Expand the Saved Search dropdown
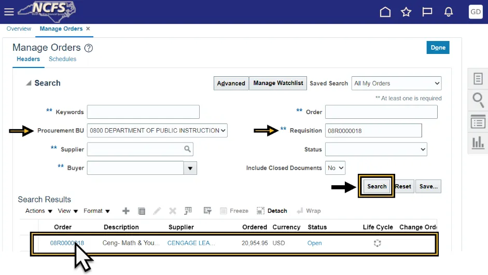 (397, 84)
